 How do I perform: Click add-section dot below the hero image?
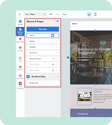(x=95, y=84)
